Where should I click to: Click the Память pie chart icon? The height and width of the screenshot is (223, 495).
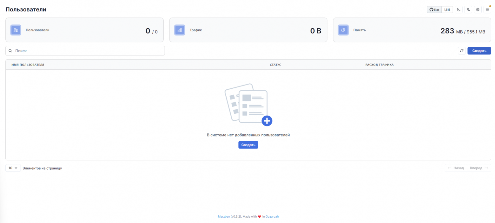(x=343, y=30)
